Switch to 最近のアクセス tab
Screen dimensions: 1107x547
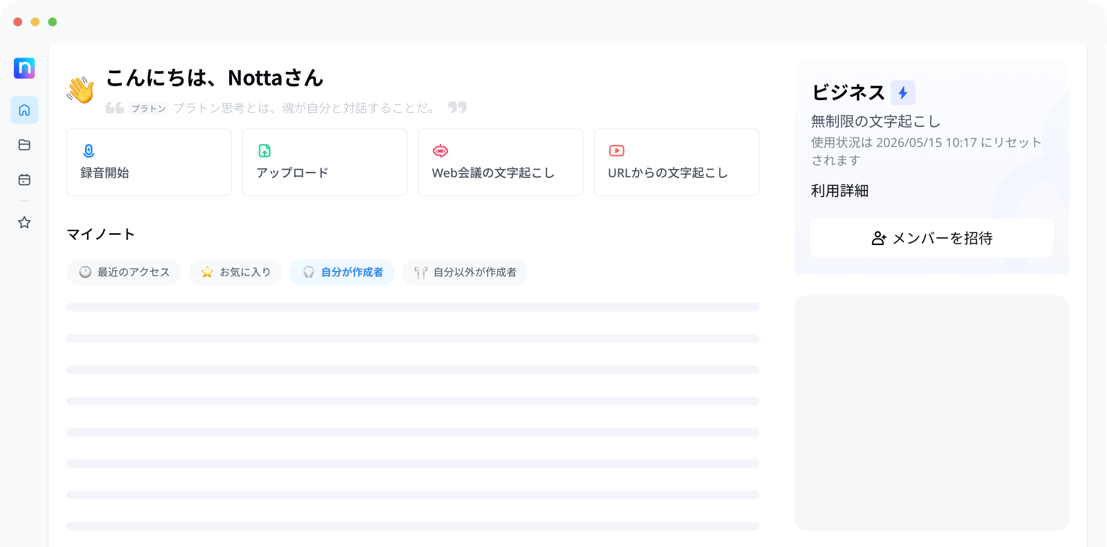124,272
